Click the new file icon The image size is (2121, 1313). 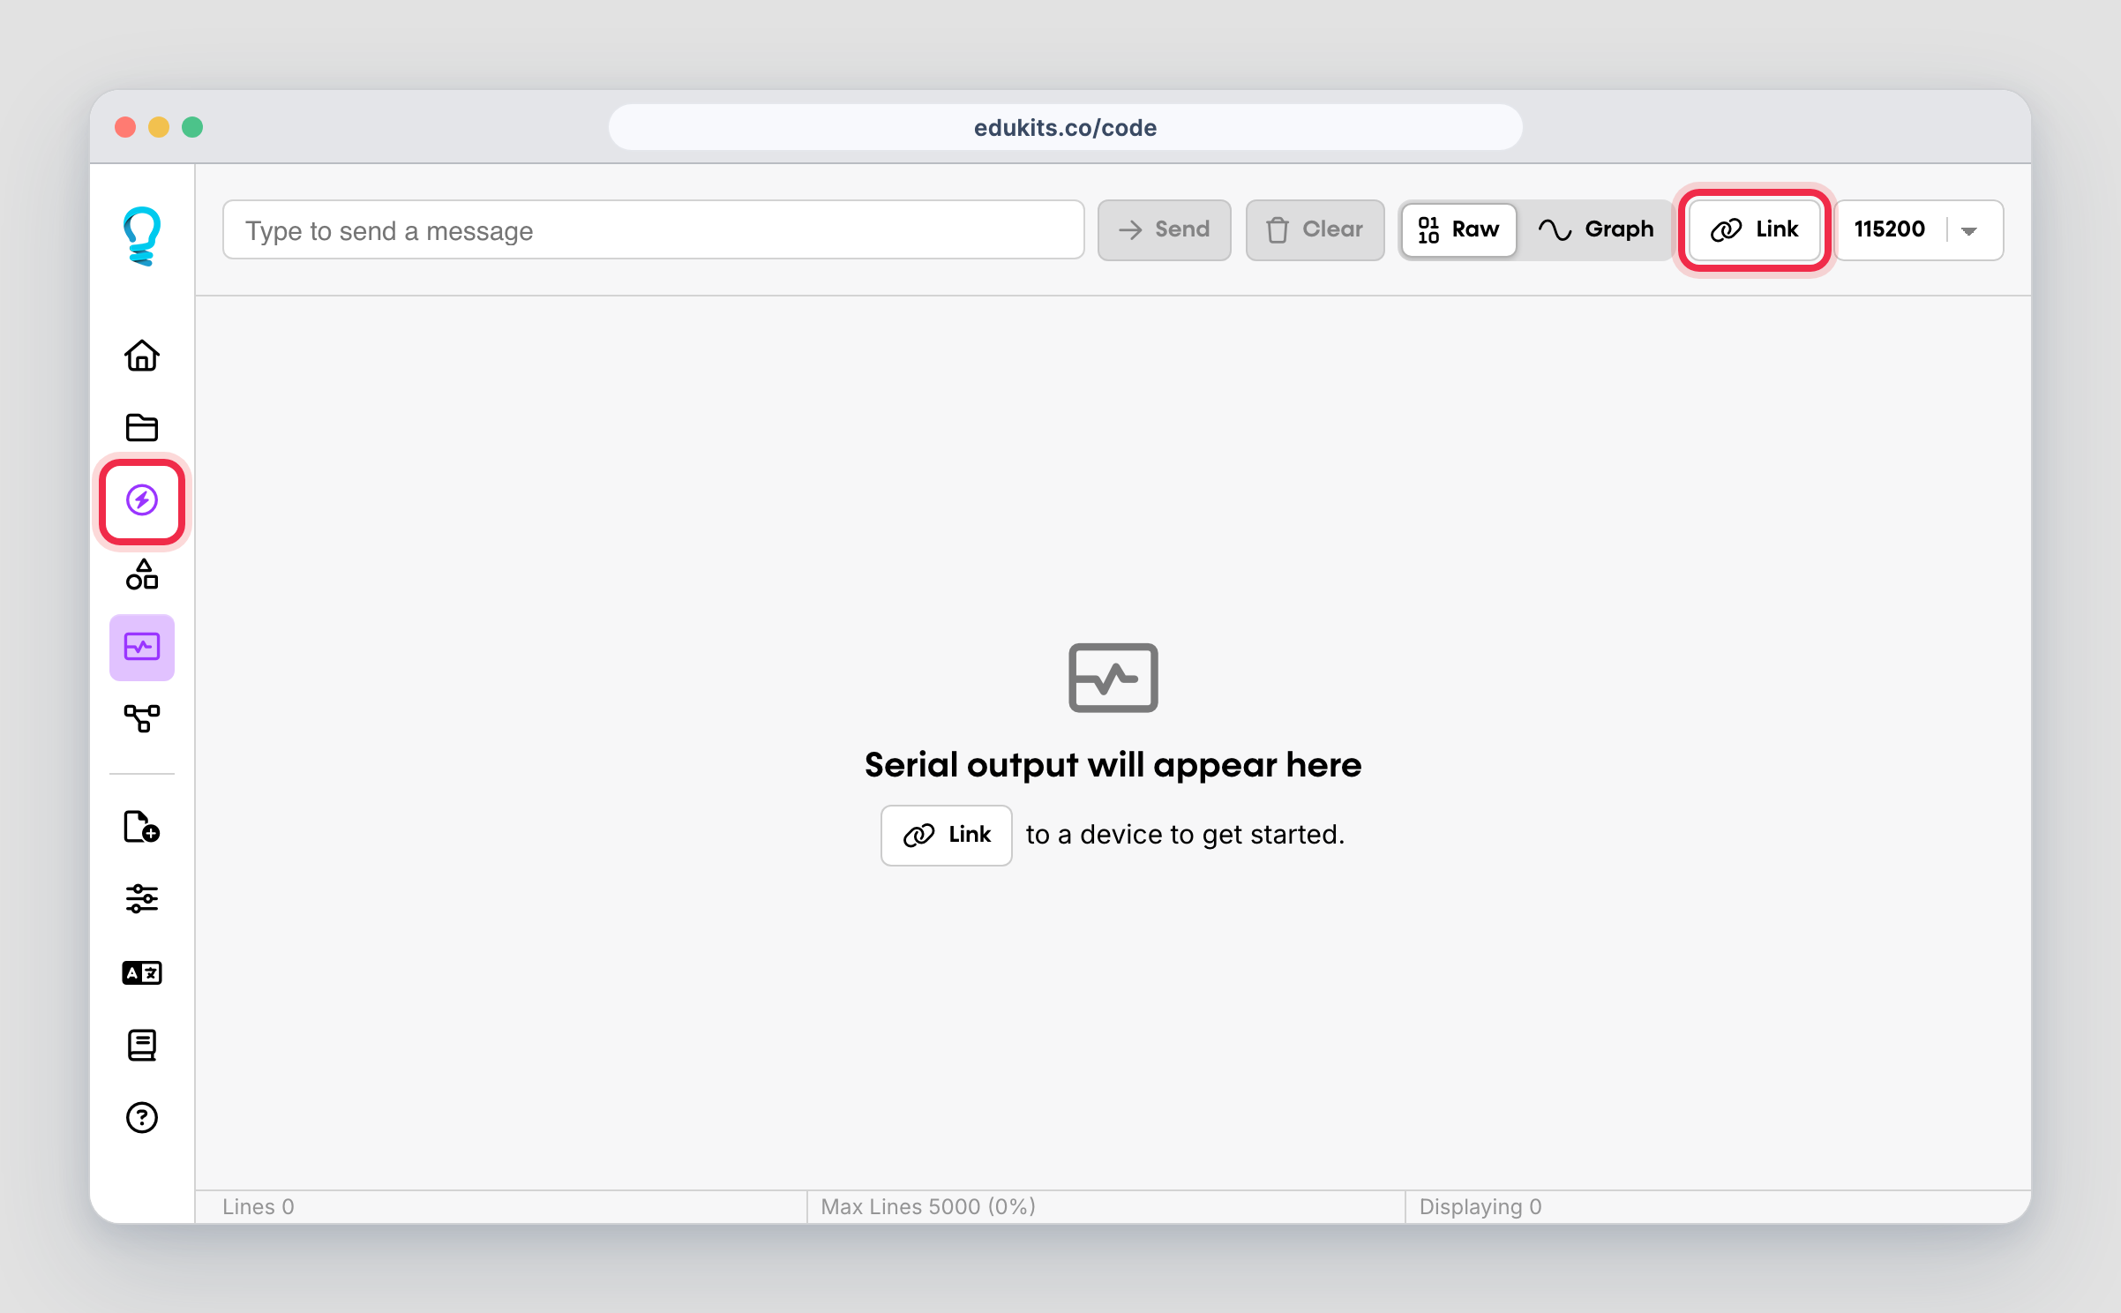[141, 827]
